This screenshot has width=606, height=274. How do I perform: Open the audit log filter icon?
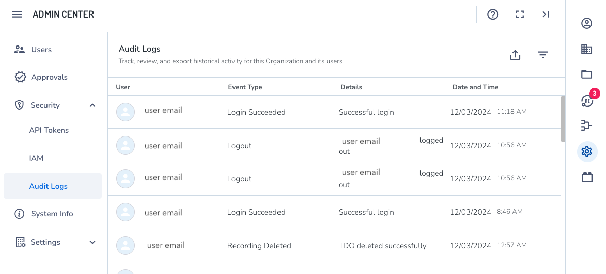(x=543, y=55)
